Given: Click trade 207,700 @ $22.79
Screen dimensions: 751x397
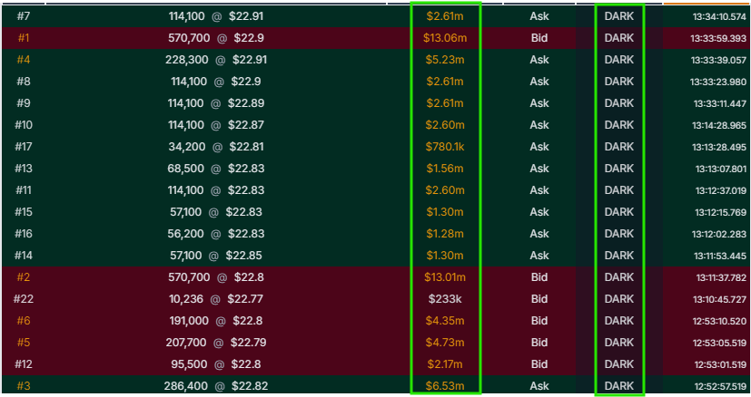Looking at the screenshot, I should click(x=216, y=343).
